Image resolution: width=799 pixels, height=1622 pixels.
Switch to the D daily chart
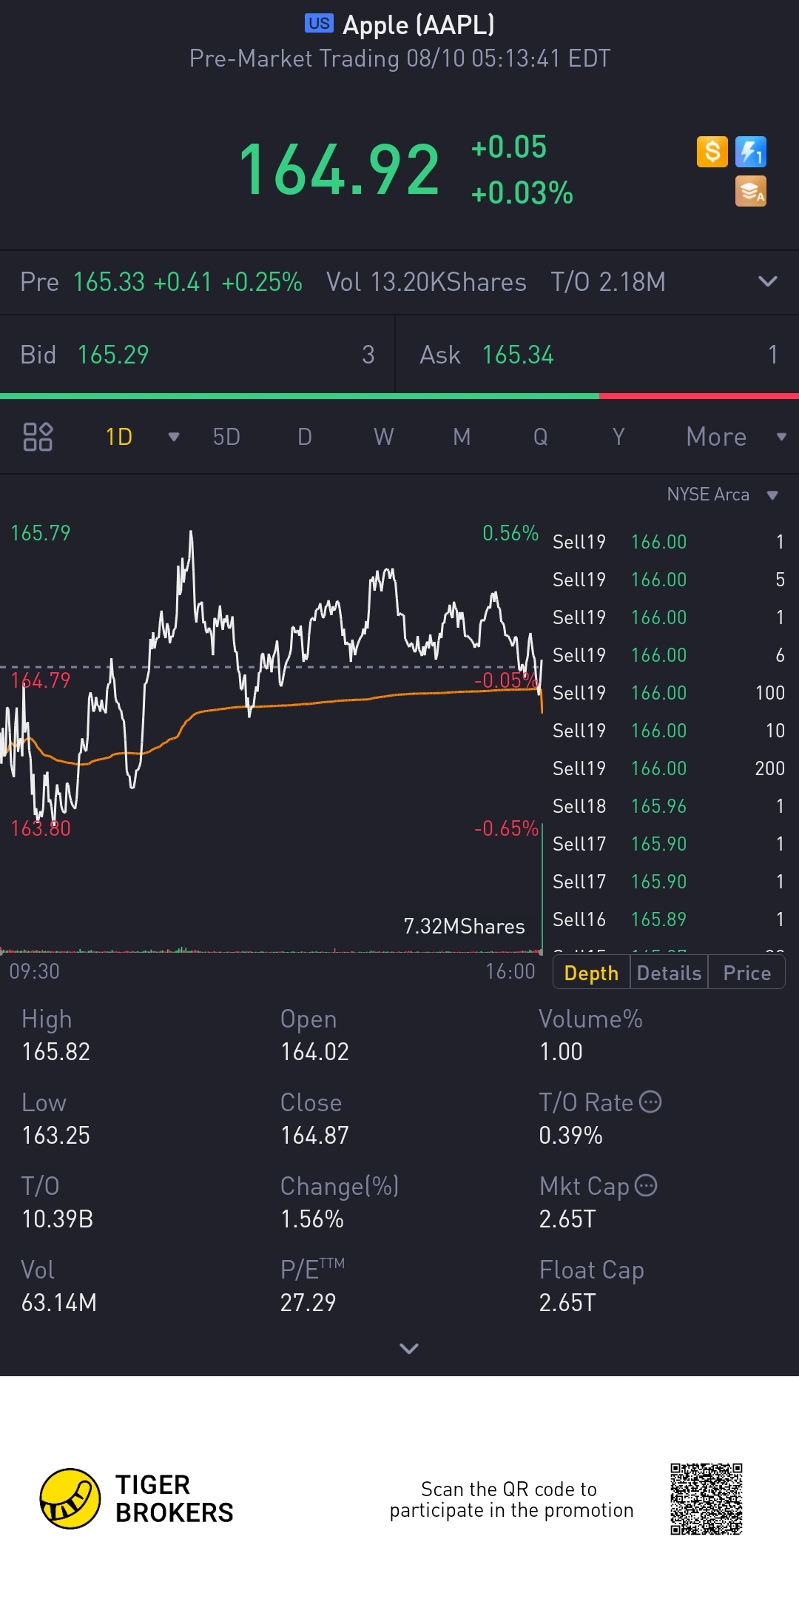(305, 437)
